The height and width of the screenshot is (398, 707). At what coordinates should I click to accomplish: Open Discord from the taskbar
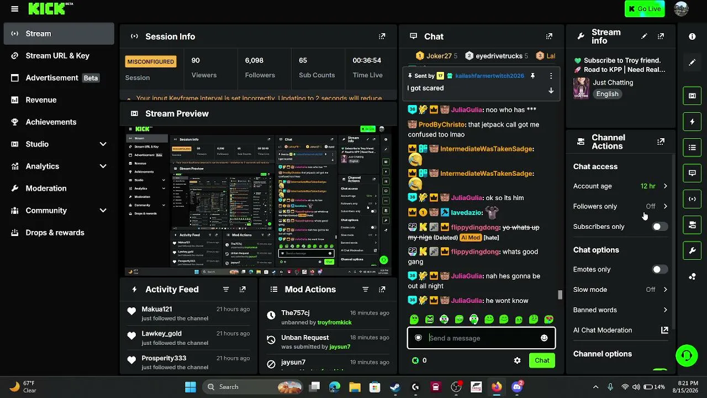pos(517,387)
